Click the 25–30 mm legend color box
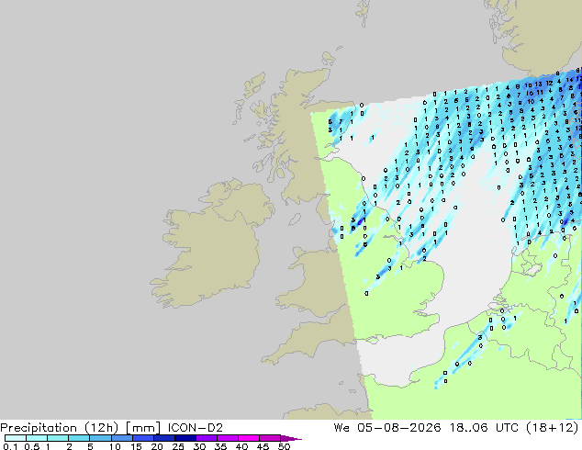The image size is (582, 450). click(185, 438)
